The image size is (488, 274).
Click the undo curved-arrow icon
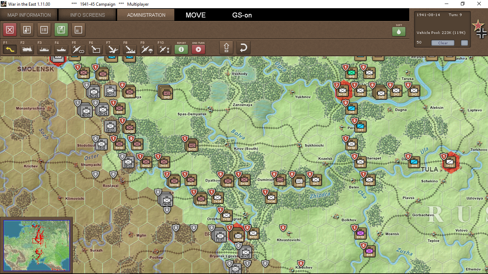[x=243, y=47]
